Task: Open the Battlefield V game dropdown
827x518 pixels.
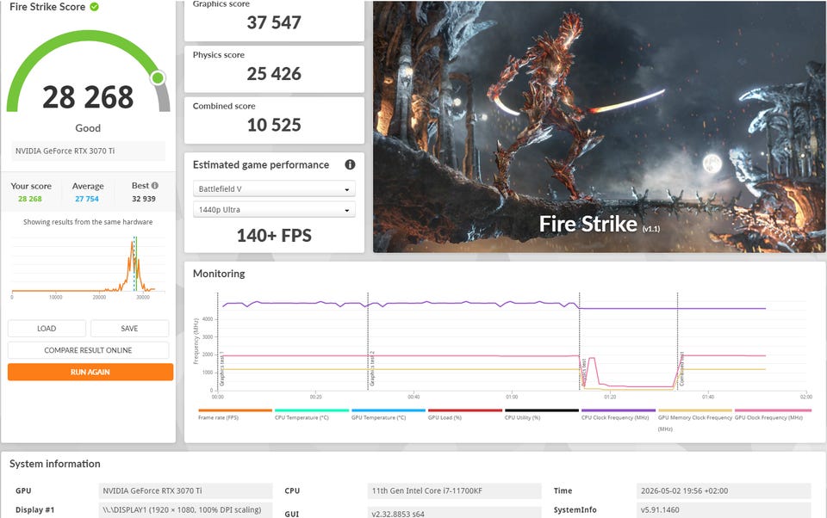Action: coord(274,188)
